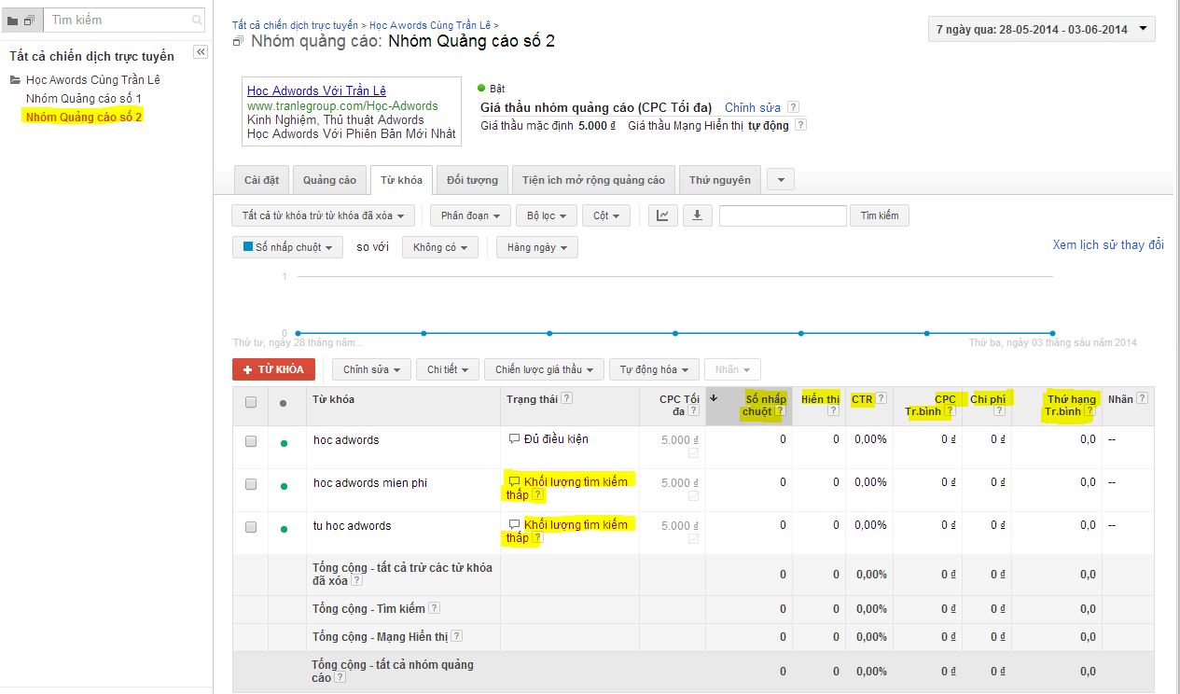Viewport: 1180px width, 694px height.
Task: Open Tất cả từ khóa trừ từ khóa đã xóa dropdown
Action: coord(323,216)
